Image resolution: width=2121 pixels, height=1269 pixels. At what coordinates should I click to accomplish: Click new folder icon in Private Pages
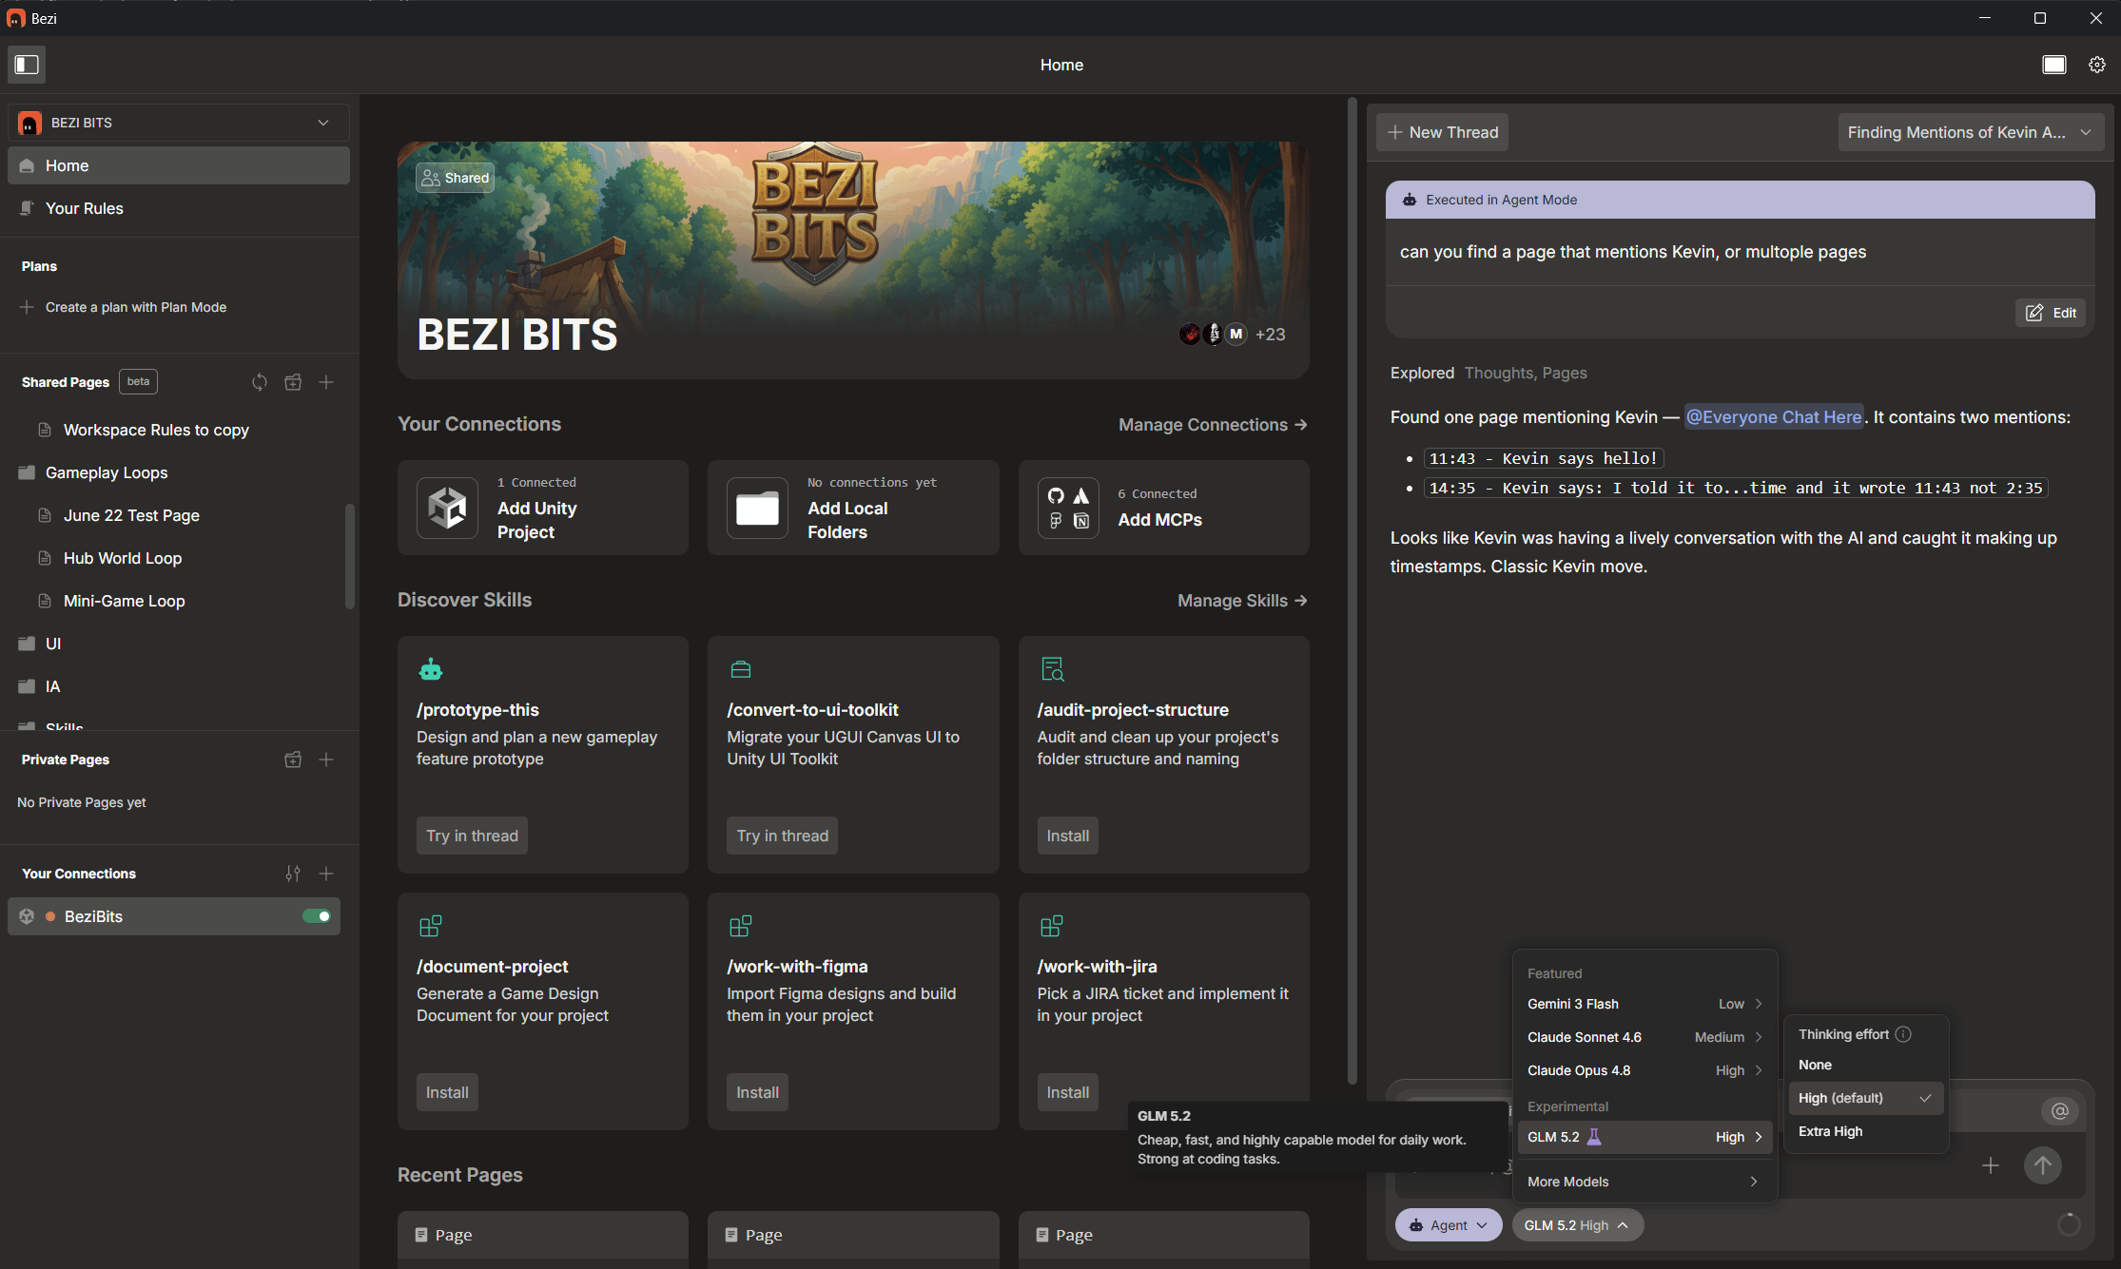pos(293,759)
